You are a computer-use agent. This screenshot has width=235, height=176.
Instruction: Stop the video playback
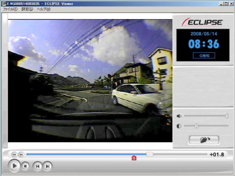25,166
